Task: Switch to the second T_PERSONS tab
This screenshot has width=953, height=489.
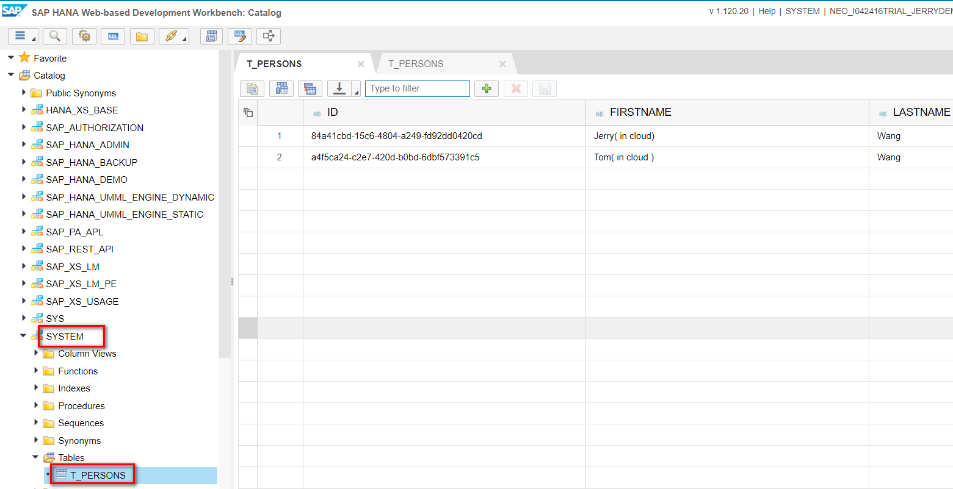Action: pyautogui.click(x=416, y=64)
